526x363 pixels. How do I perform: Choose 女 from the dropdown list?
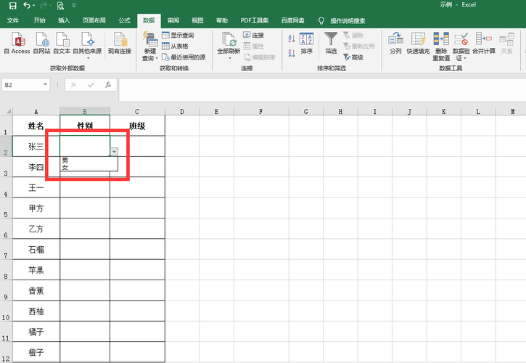pos(89,167)
